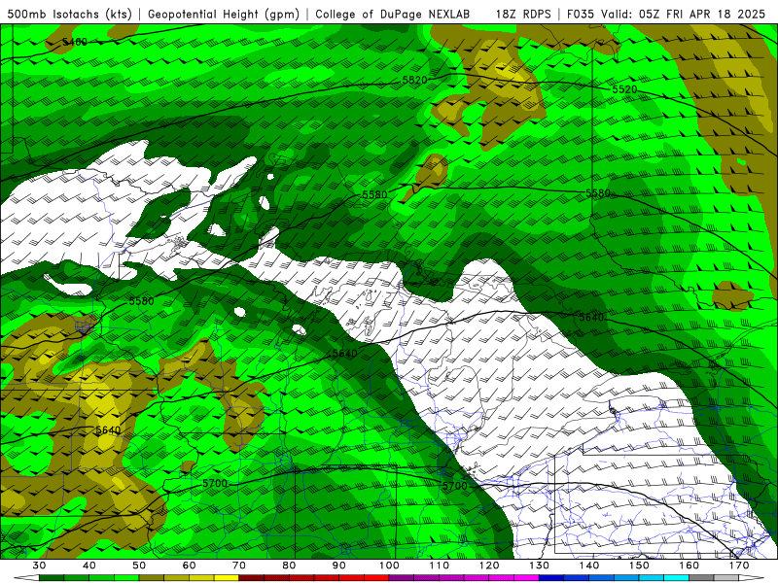The height and width of the screenshot is (583, 778).
Task: Click the dark gray swatch starting at 160
Action: coord(701,578)
